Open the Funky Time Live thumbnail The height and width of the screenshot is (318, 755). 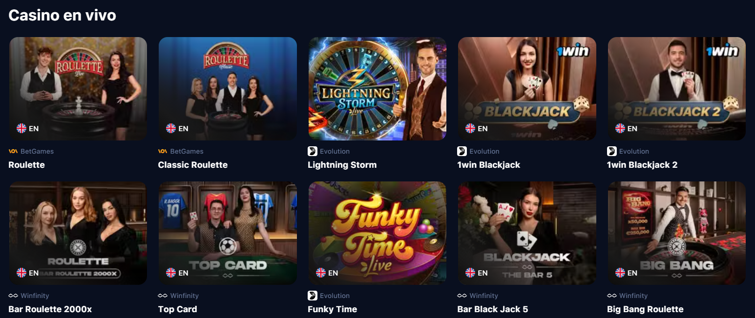tap(377, 233)
